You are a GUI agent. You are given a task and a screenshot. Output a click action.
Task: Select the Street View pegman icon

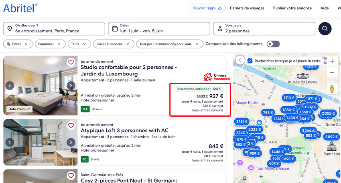point(332,88)
